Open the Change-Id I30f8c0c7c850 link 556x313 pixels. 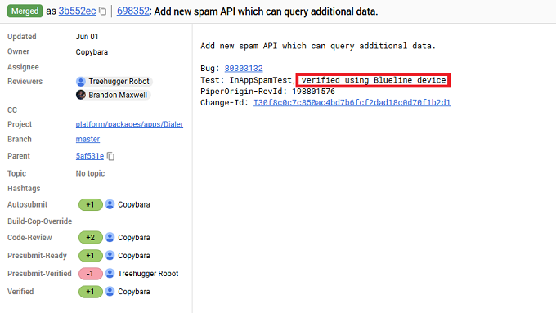(x=352, y=102)
